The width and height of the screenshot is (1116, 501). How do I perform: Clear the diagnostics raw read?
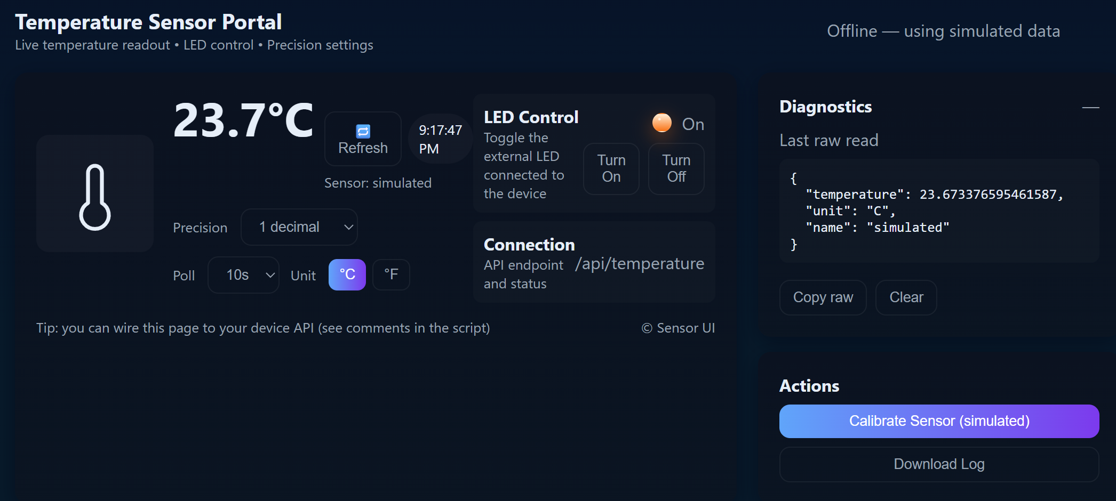click(x=906, y=297)
